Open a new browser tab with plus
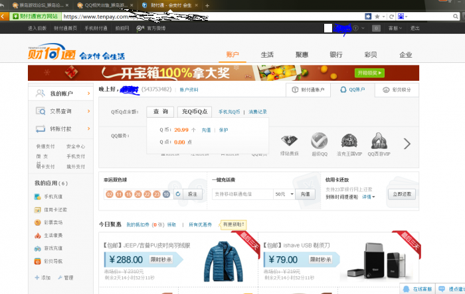465x294 pixels. 207,5
